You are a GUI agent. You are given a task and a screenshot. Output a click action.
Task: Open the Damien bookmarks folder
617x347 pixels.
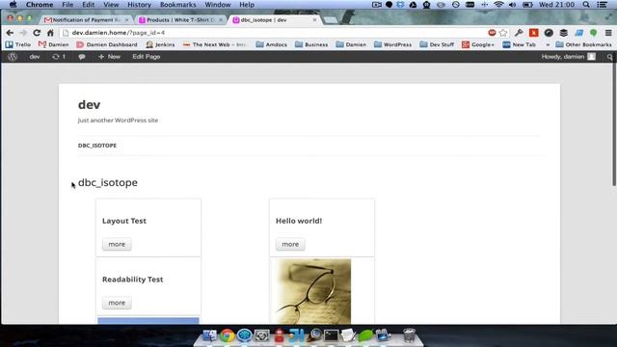351,44
